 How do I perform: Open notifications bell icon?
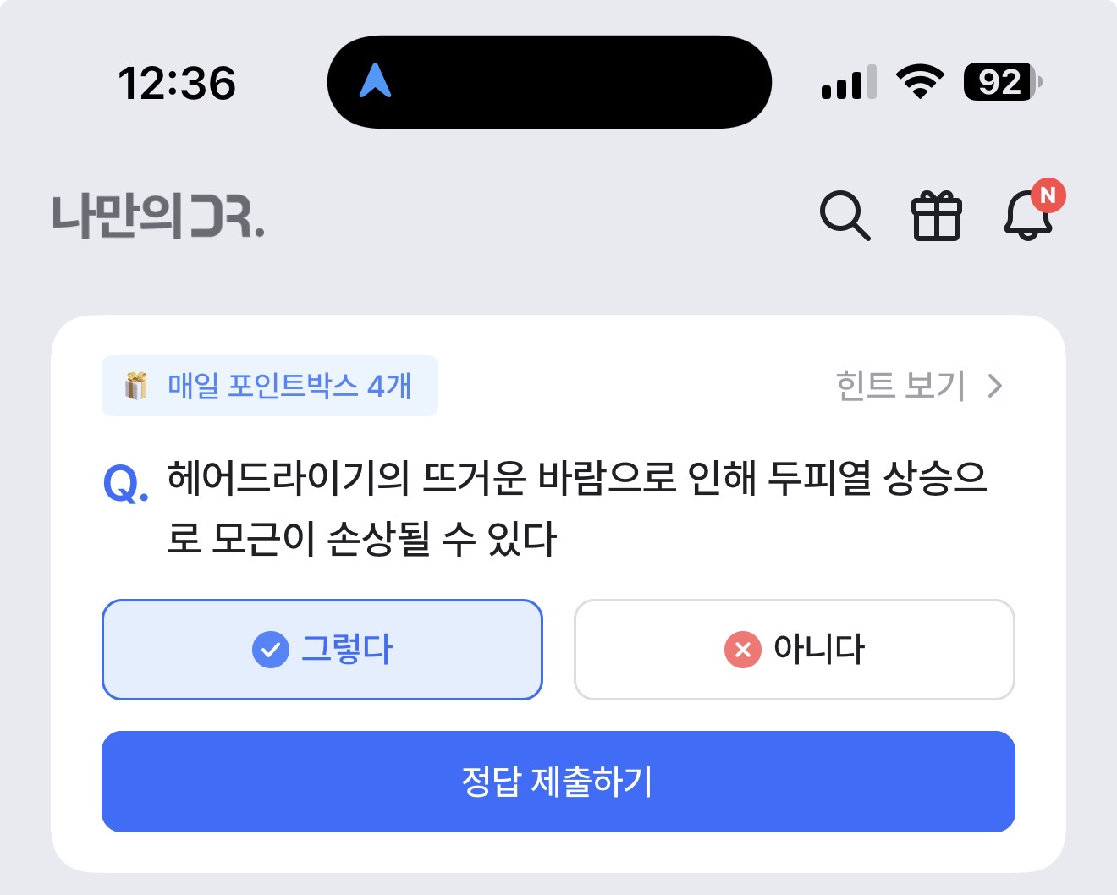click(x=1027, y=216)
